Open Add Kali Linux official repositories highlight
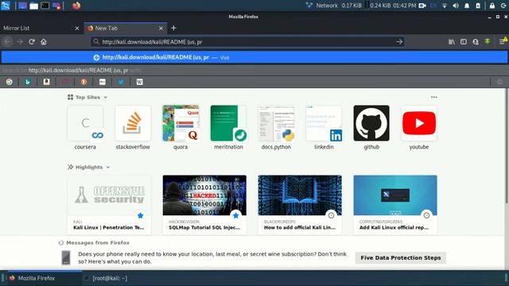 pyautogui.click(x=395, y=204)
